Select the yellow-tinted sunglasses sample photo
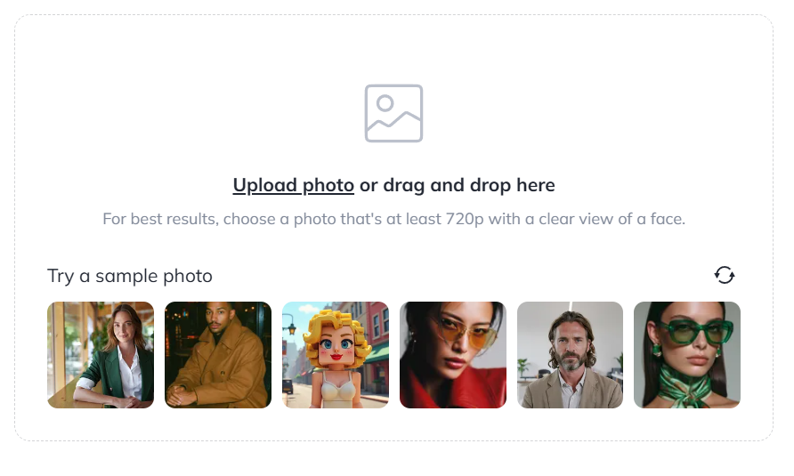 [x=453, y=355]
